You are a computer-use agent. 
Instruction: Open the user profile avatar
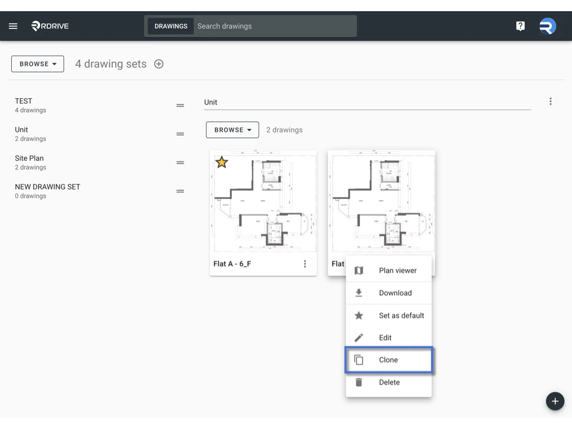click(x=547, y=26)
